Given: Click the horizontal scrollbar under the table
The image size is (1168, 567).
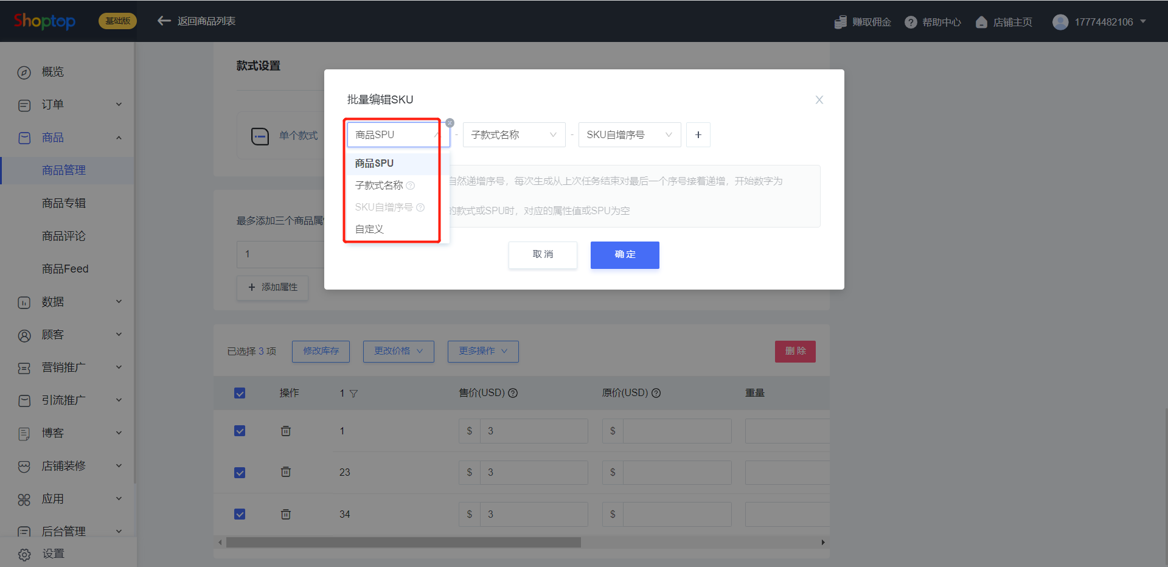Looking at the screenshot, I should pos(403,542).
